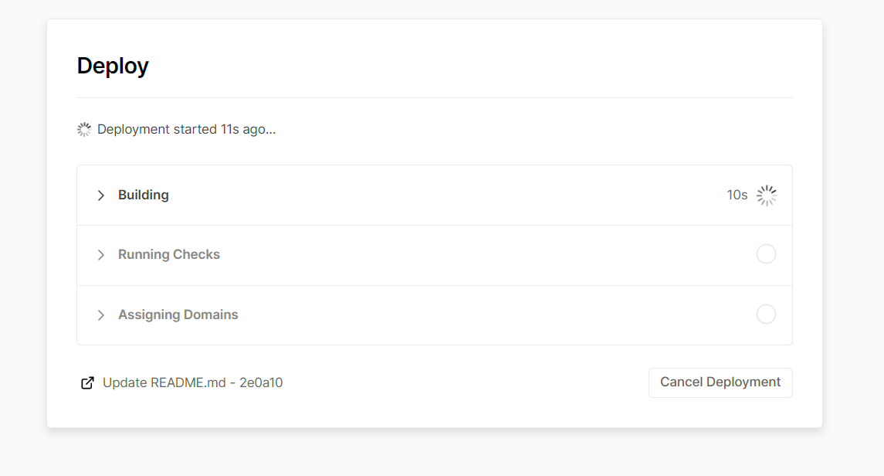The image size is (884, 476).
Task: Click the Building step loading spinner
Action: pyautogui.click(x=766, y=195)
